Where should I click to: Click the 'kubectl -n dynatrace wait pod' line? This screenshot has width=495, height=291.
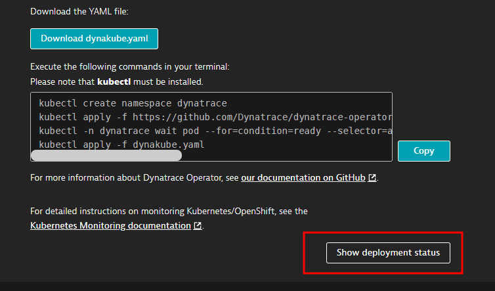click(215, 131)
